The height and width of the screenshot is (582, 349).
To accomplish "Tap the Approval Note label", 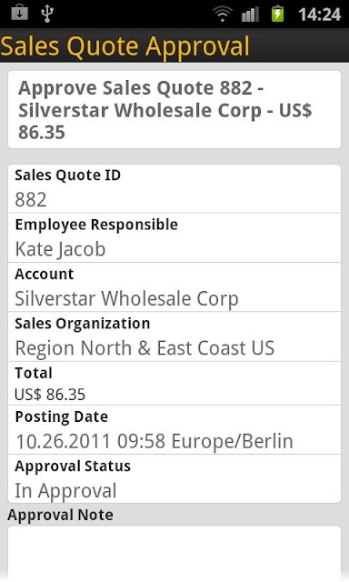I will point(61,515).
